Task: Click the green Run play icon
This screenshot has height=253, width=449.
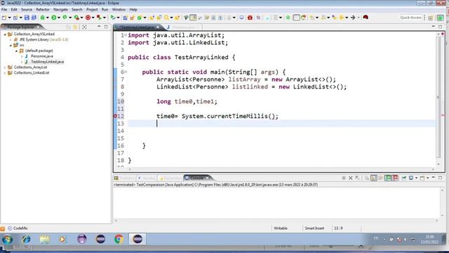Action: click(53, 18)
